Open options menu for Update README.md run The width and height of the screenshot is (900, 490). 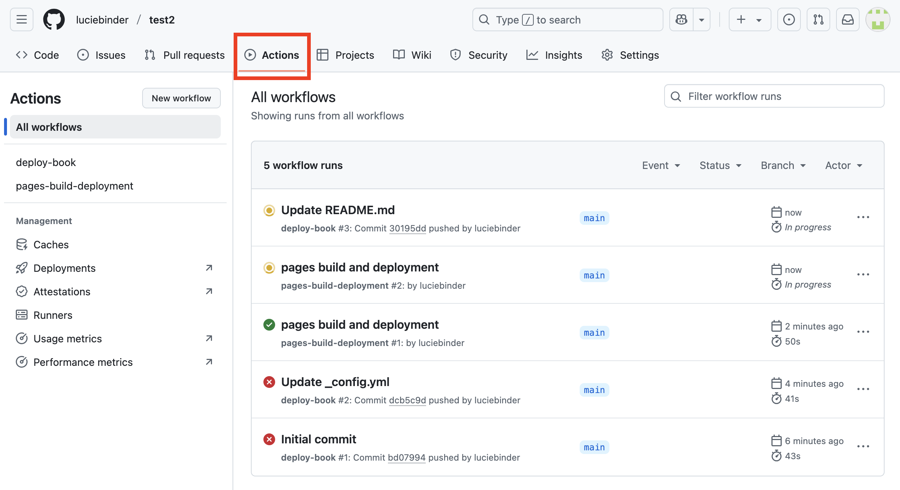pos(863,217)
